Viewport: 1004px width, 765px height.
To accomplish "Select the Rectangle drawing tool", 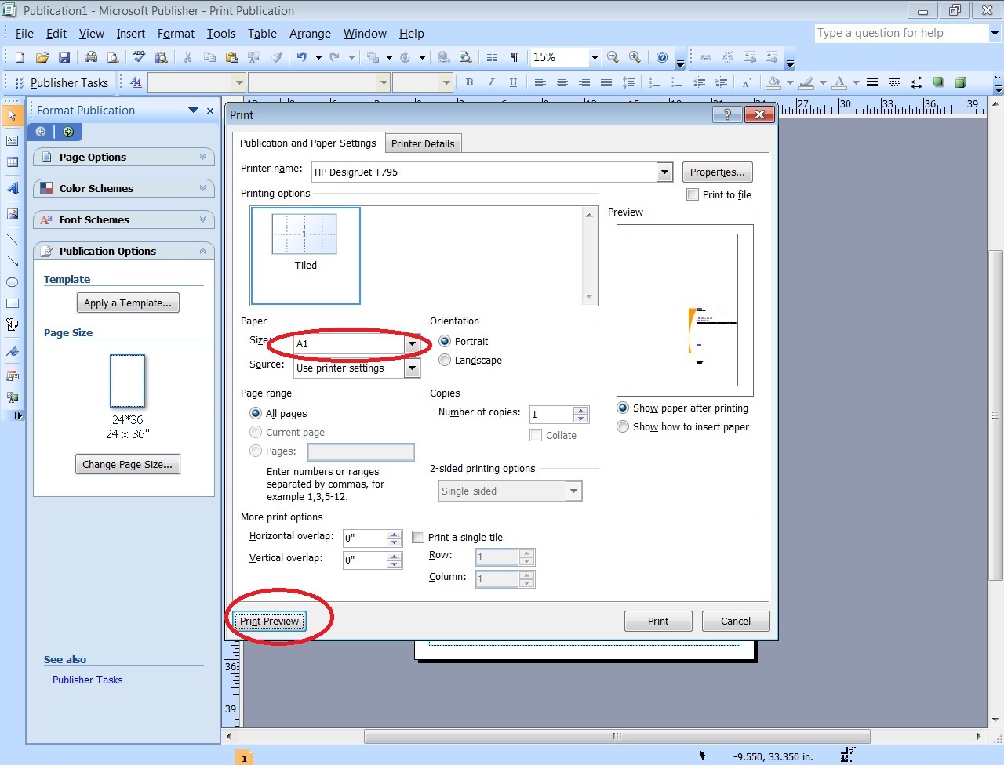I will 12,303.
